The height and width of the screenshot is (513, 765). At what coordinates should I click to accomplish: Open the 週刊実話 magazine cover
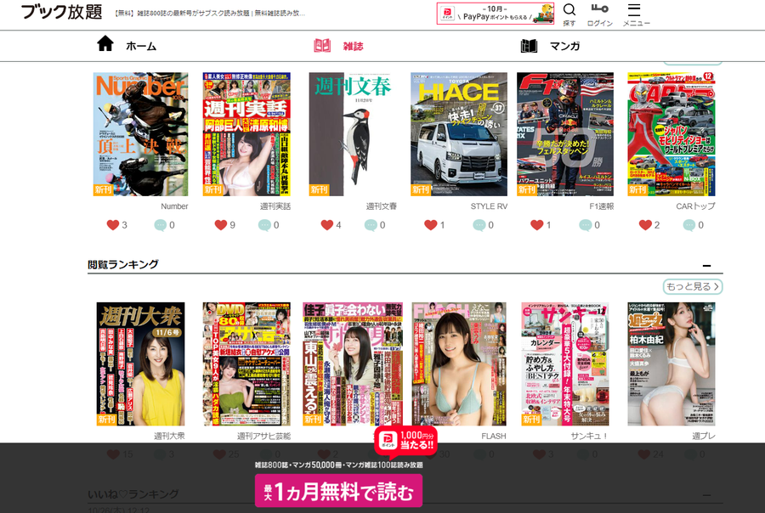point(246,134)
